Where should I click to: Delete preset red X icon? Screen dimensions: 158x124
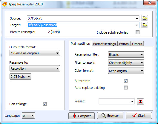(x=140, y=101)
